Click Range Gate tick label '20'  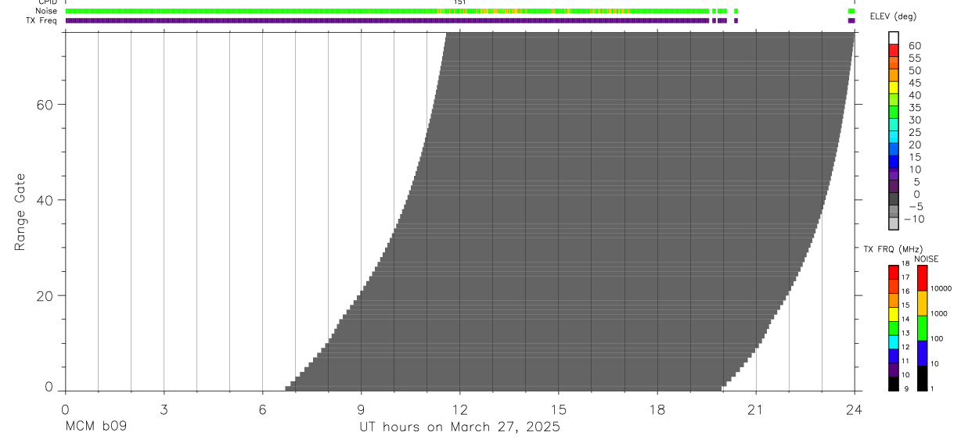click(45, 296)
